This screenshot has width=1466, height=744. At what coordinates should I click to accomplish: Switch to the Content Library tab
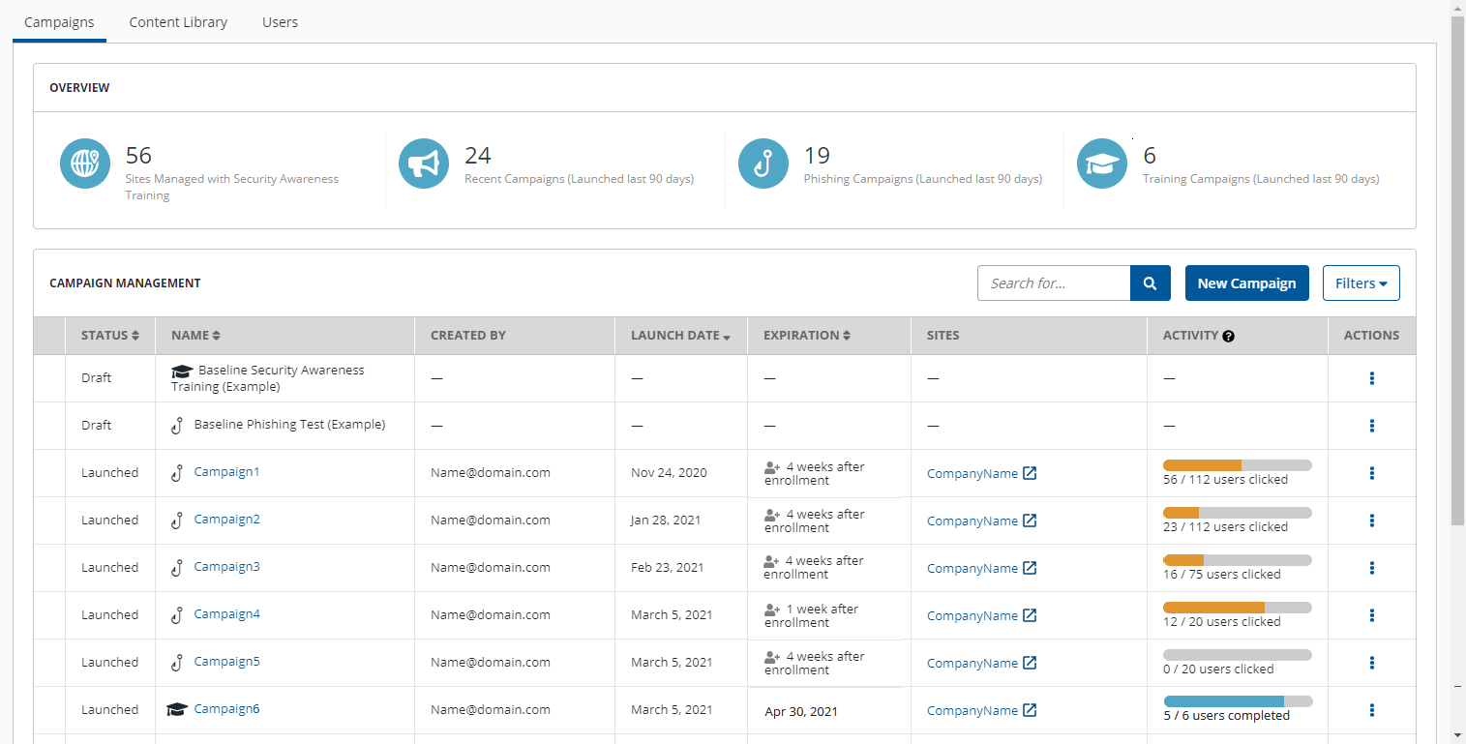pos(178,22)
